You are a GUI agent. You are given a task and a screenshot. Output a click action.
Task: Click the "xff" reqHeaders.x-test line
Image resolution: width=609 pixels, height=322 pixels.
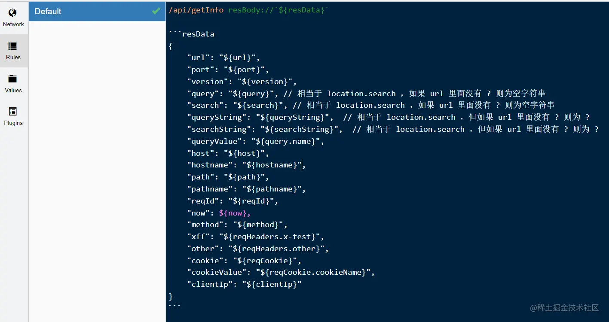(256, 237)
